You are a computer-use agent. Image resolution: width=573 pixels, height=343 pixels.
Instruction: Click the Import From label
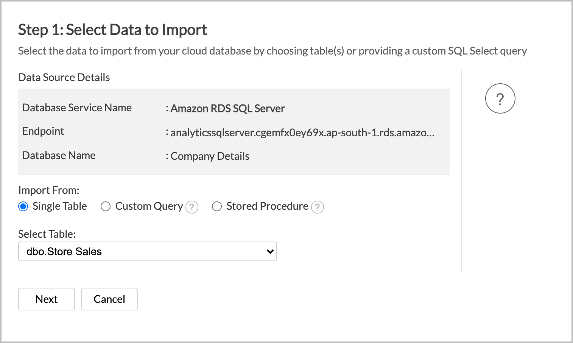(48, 190)
